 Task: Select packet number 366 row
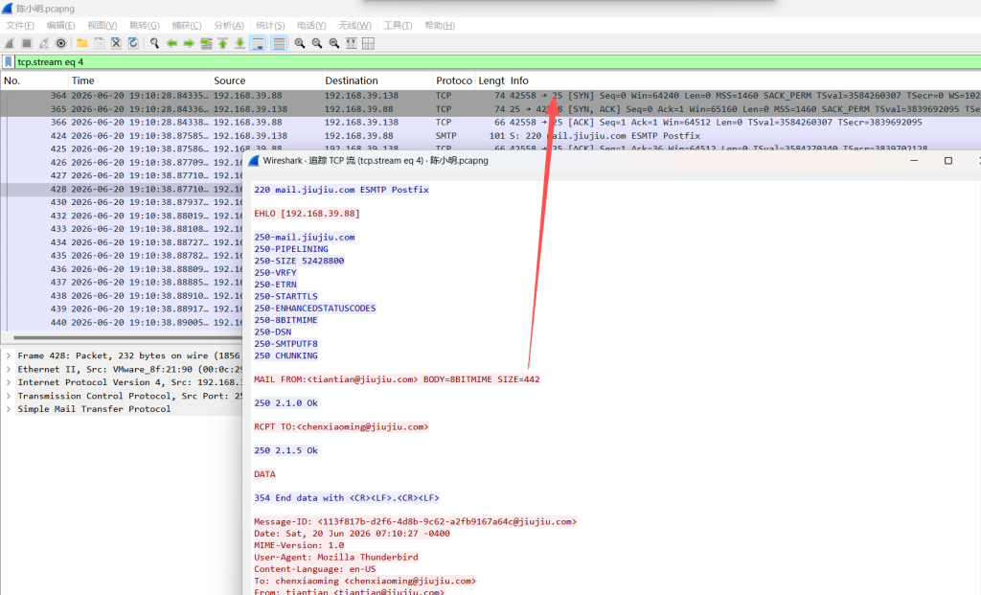[x=490, y=122]
